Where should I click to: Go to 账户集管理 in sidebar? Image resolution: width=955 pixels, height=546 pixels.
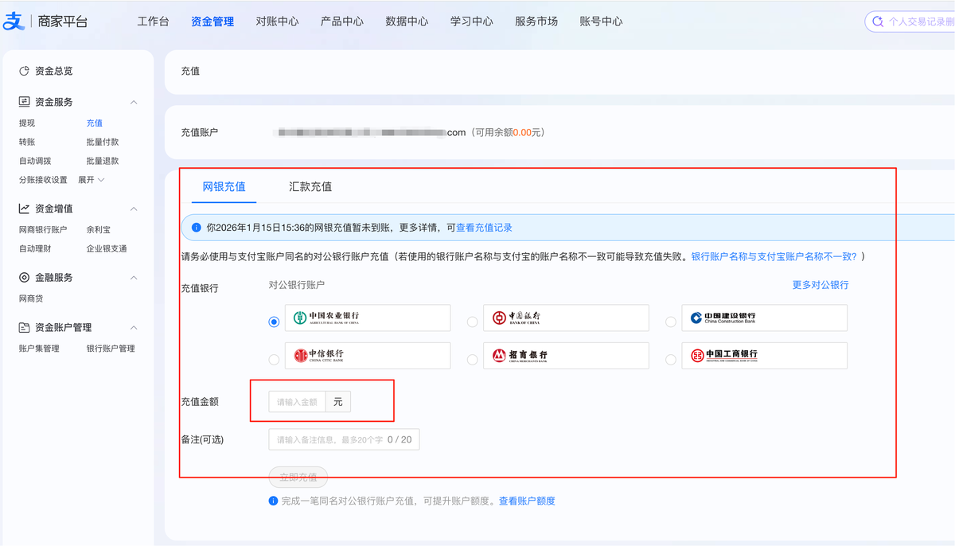[x=39, y=349]
